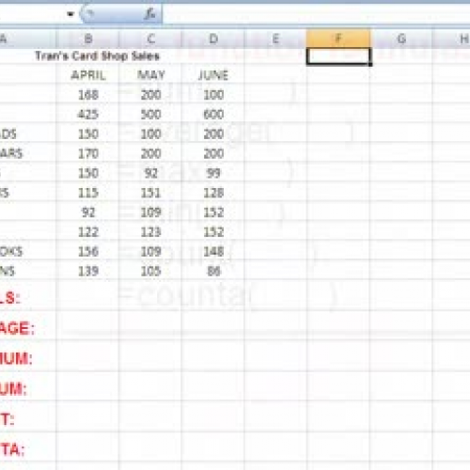Select the JUNE header cell
Image resolution: width=470 pixels, height=470 pixels.
pyautogui.click(x=213, y=75)
